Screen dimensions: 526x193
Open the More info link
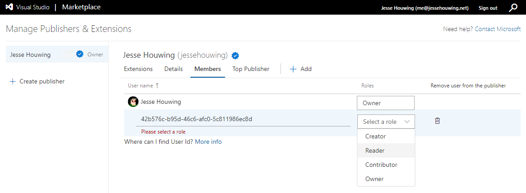(x=208, y=142)
